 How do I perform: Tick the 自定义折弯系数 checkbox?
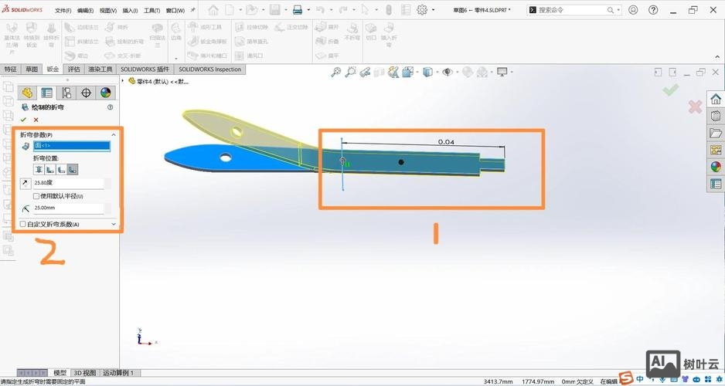pyautogui.click(x=22, y=224)
